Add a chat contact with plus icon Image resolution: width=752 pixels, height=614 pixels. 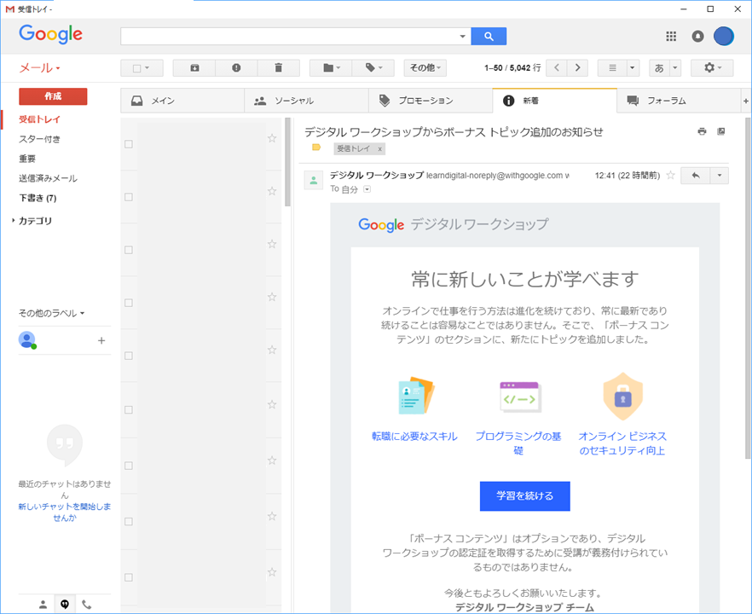(101, 340)
